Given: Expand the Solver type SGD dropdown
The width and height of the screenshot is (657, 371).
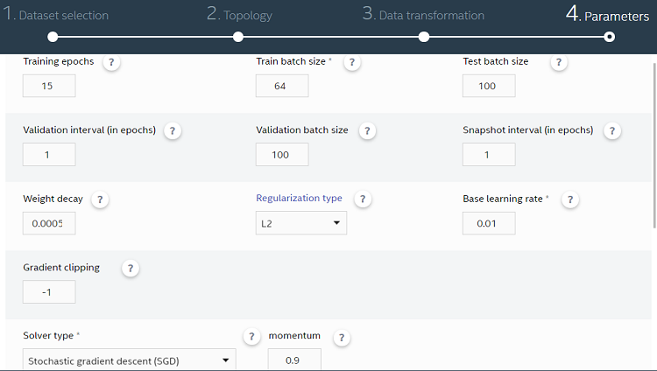Looking at the screenshot, I should [129, 360].
